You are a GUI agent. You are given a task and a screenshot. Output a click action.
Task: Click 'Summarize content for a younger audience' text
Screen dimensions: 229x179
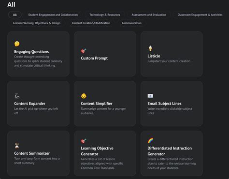click(x=103, y=111)
